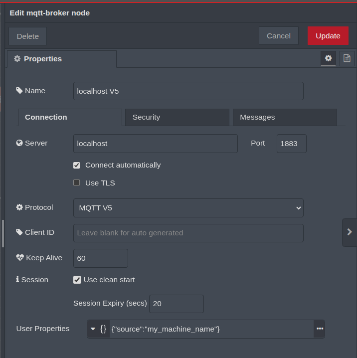Click the JSON braces type icon
Screen dimensions: 357x358
(x=103, y=329)
